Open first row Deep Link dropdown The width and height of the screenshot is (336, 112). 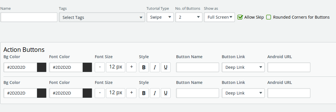[243, 67]
